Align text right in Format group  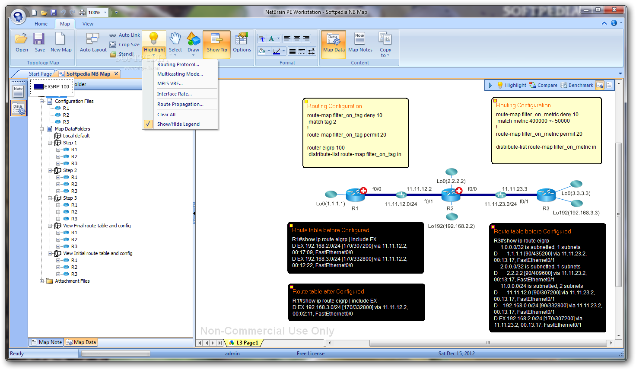pyautogui.click(x=306, y=39)
